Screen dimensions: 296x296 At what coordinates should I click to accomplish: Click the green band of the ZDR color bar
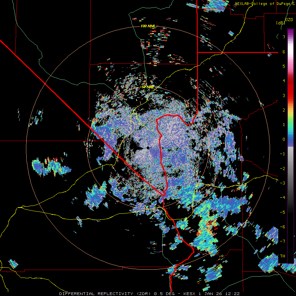(x=290, y=121)
